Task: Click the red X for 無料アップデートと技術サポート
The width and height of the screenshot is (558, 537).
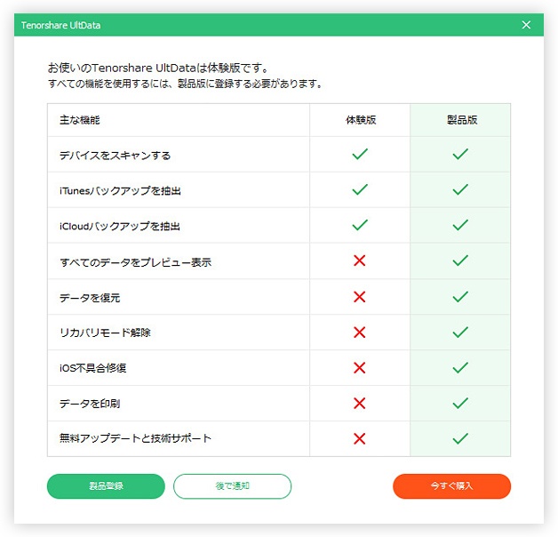Action: [x=360, y=438]
